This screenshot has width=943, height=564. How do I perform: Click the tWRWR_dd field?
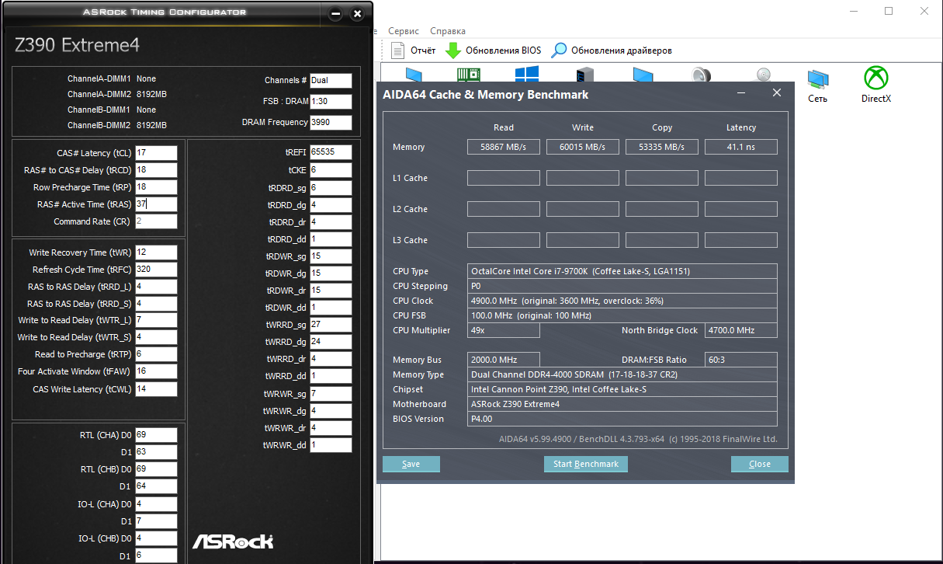pos(331,445)
